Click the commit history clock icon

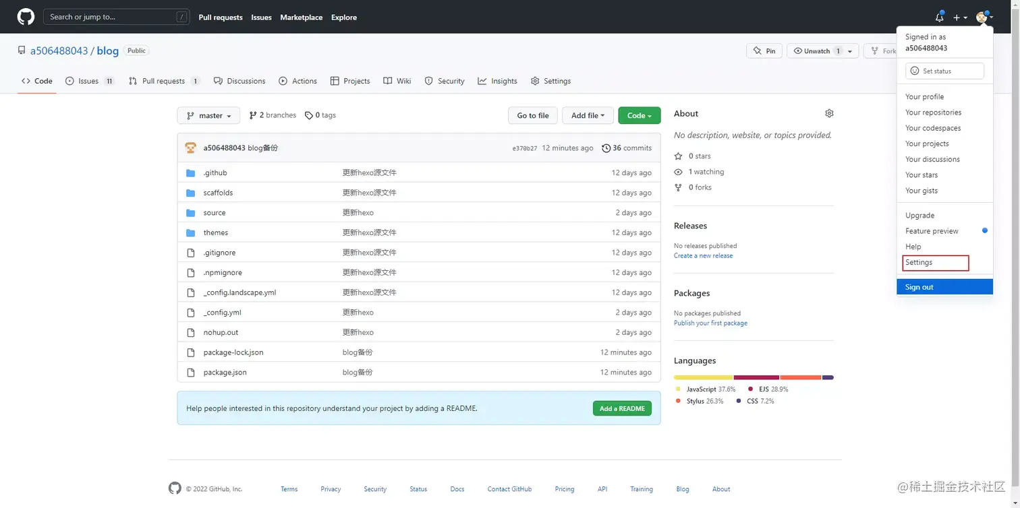(x=606, y=148)
